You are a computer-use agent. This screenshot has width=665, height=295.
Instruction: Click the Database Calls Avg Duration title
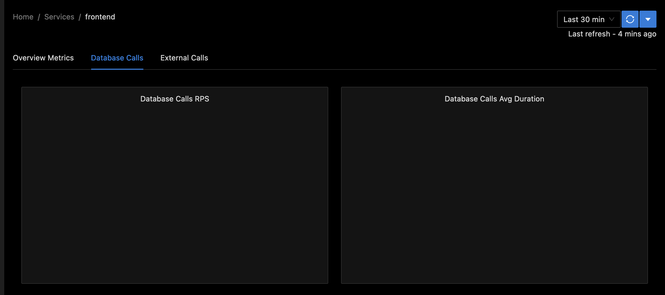[x=494, y=99]
